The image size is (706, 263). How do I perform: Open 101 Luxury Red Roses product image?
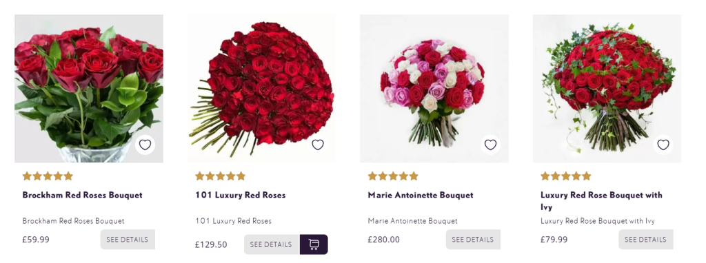click(261, 89)
